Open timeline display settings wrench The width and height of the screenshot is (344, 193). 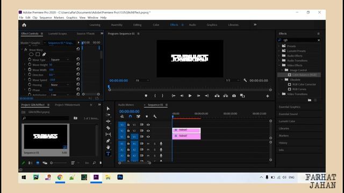coord(155,117)
